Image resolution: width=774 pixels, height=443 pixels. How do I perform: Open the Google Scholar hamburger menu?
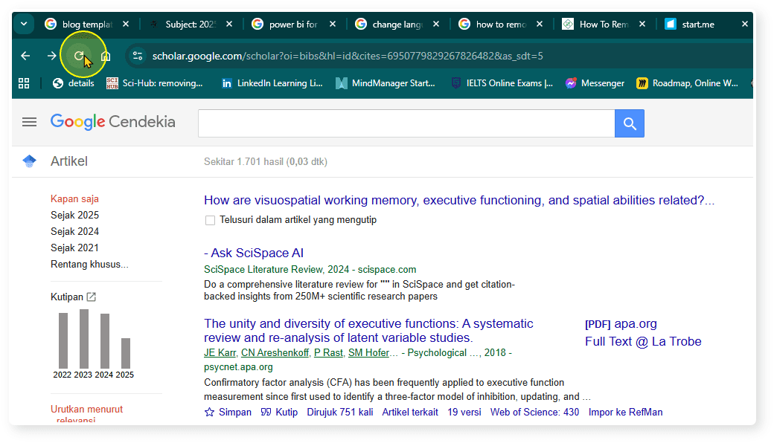29,122
